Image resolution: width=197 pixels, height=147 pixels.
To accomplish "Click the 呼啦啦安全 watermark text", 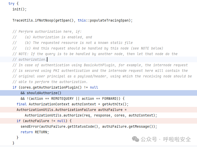I will 177,139.
